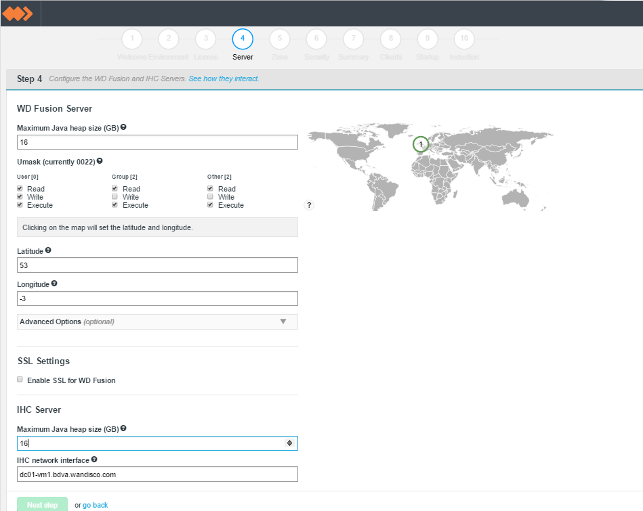Viewport: 643px width, 511px height.
Task: Go to step 2 Environment
Action: click(169, 39)
